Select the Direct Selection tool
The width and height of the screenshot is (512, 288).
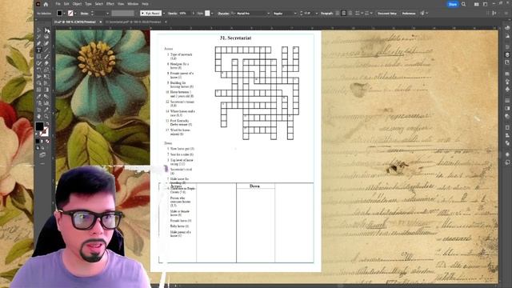(47, 30)
